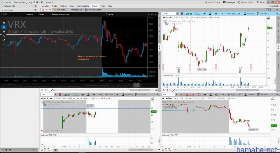Click flask icon on SPY 5m chart toolbar
Screen dimensions: 280x153
coord(211,95)
